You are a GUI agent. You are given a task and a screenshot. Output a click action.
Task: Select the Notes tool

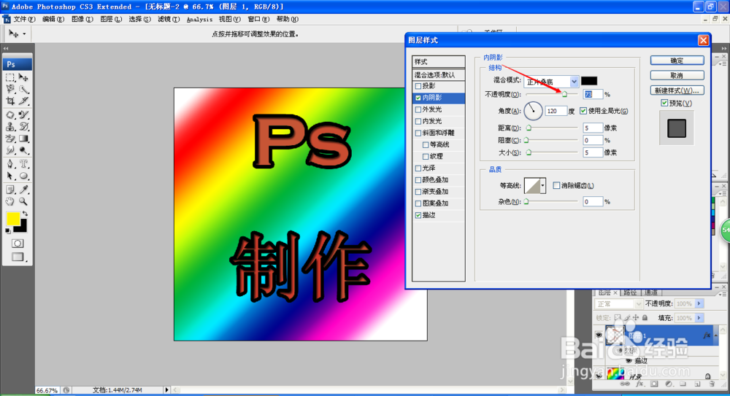pos(10,190)
